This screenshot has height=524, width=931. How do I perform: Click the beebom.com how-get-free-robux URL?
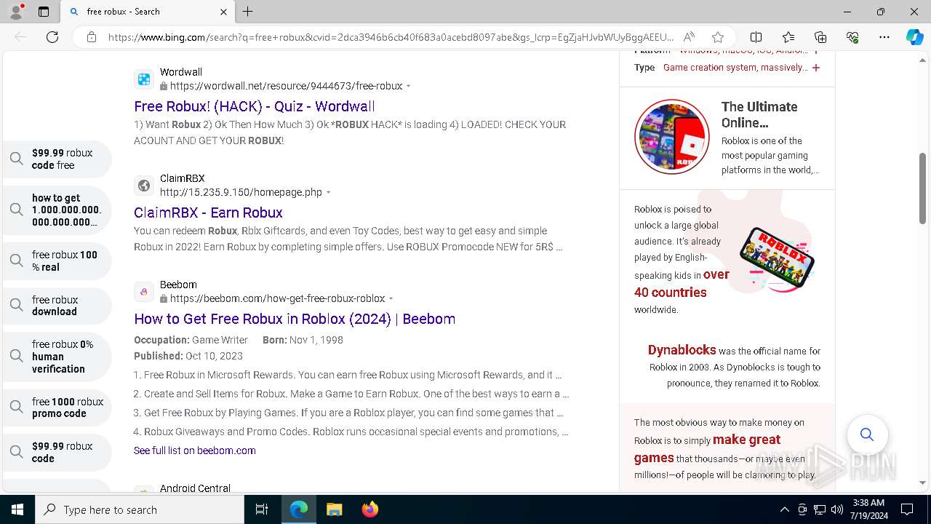pos(278,298)
